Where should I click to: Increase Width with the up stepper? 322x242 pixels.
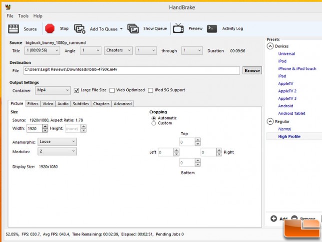click(x=45, y=126)
